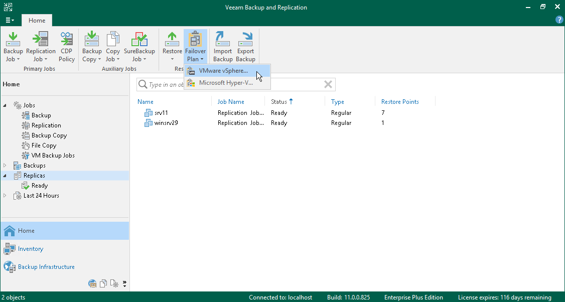Click the Restore dropdown arrow
The image size is (565, 302).
click(172, 60)
